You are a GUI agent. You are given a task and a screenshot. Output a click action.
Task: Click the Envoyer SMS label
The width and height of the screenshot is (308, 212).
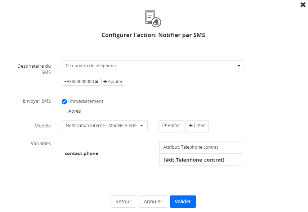[37, 101]
